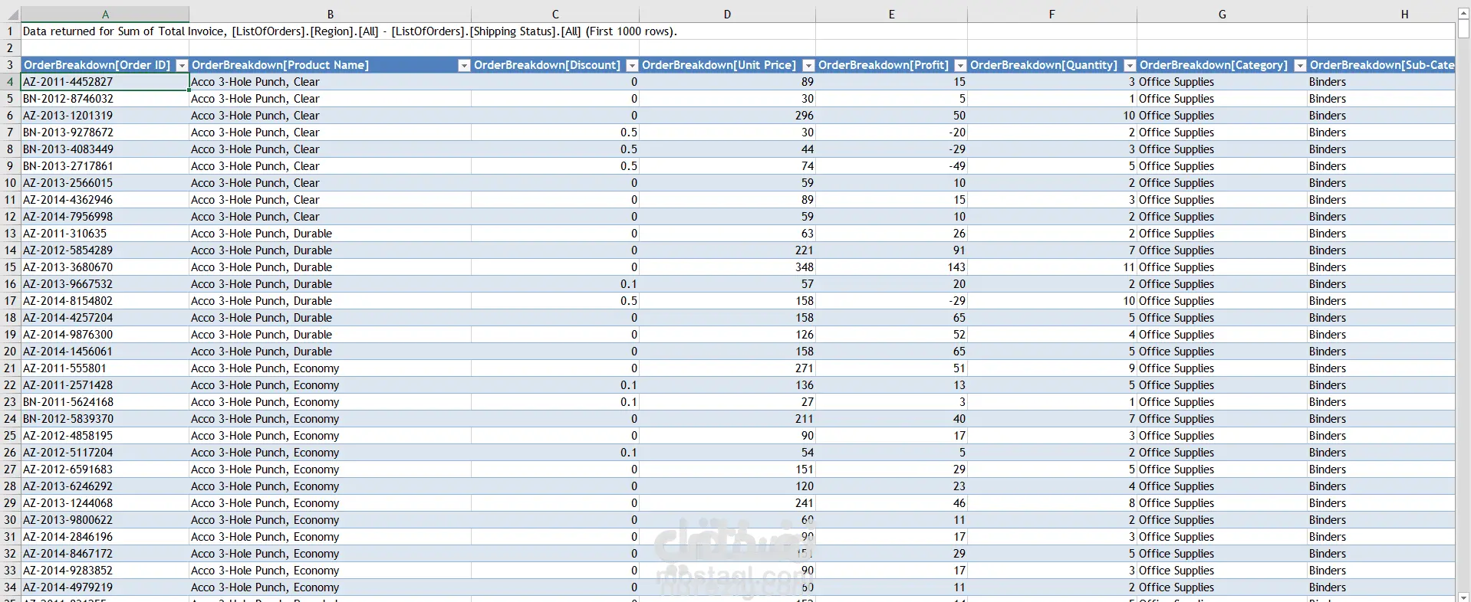The image size is (1471, 602).
Task: Open the Order ID column filter dropdown
Action: click(182, 65)
